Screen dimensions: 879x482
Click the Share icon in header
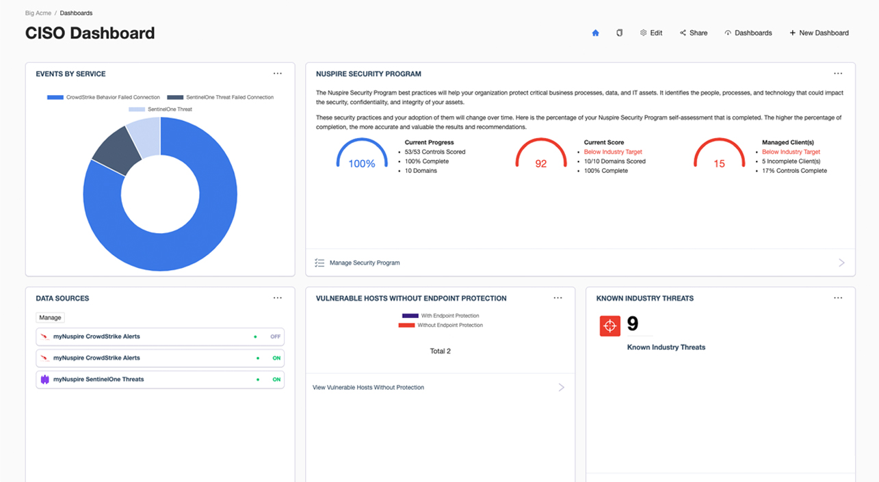(x=683, y=33)
